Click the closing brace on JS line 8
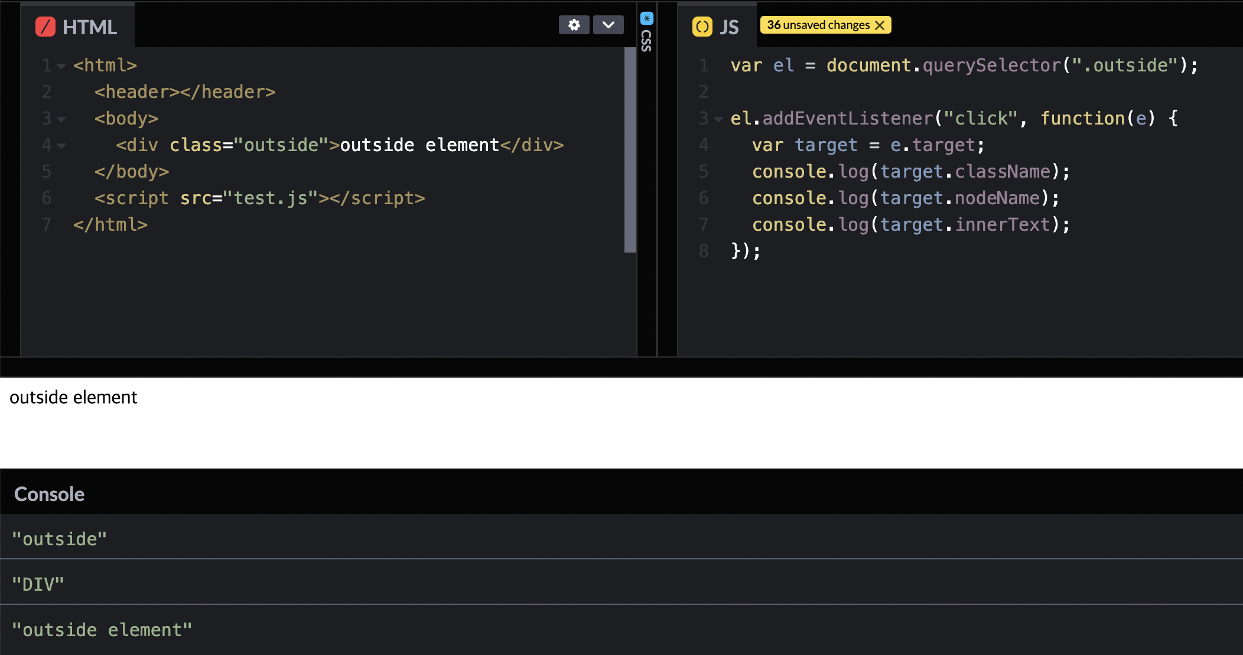 746,251
